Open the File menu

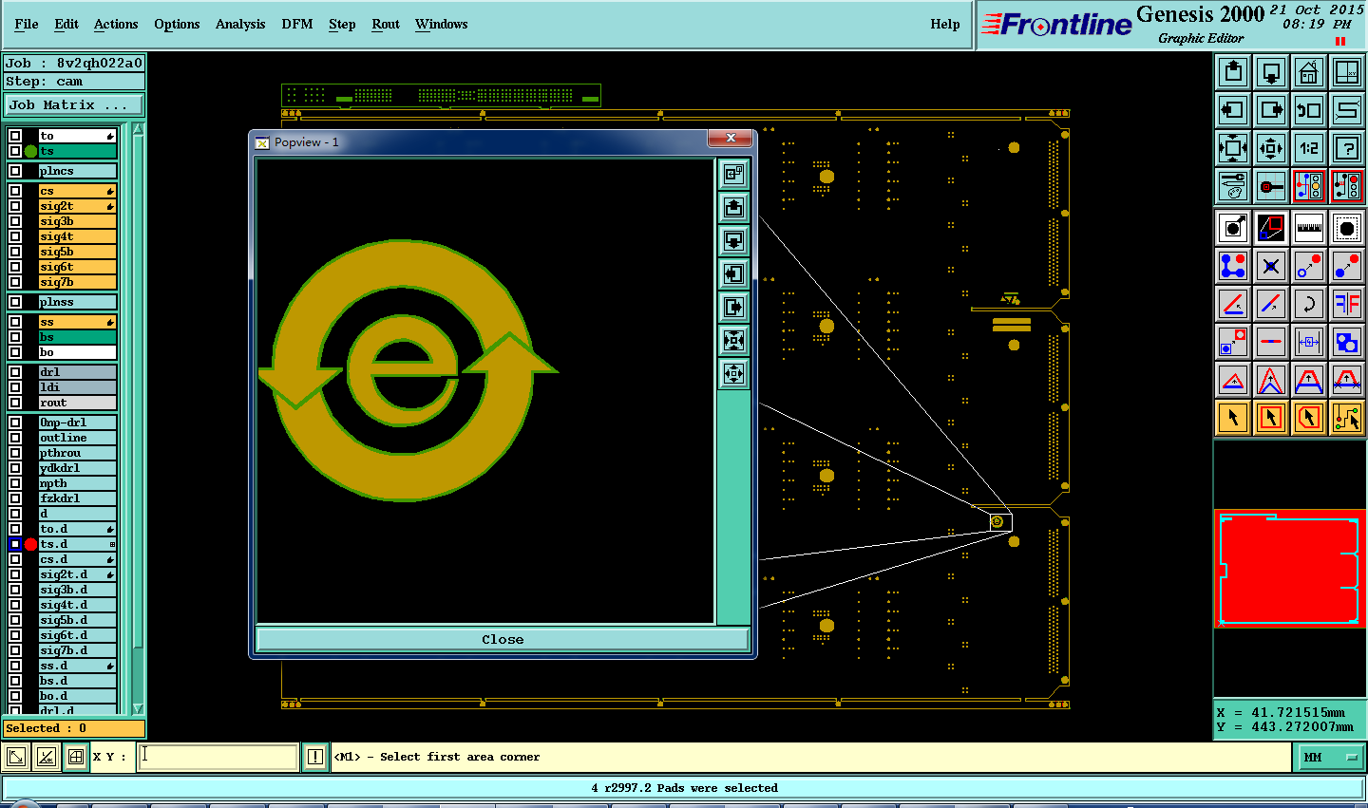pyautogui.click(x=27, y=24)
